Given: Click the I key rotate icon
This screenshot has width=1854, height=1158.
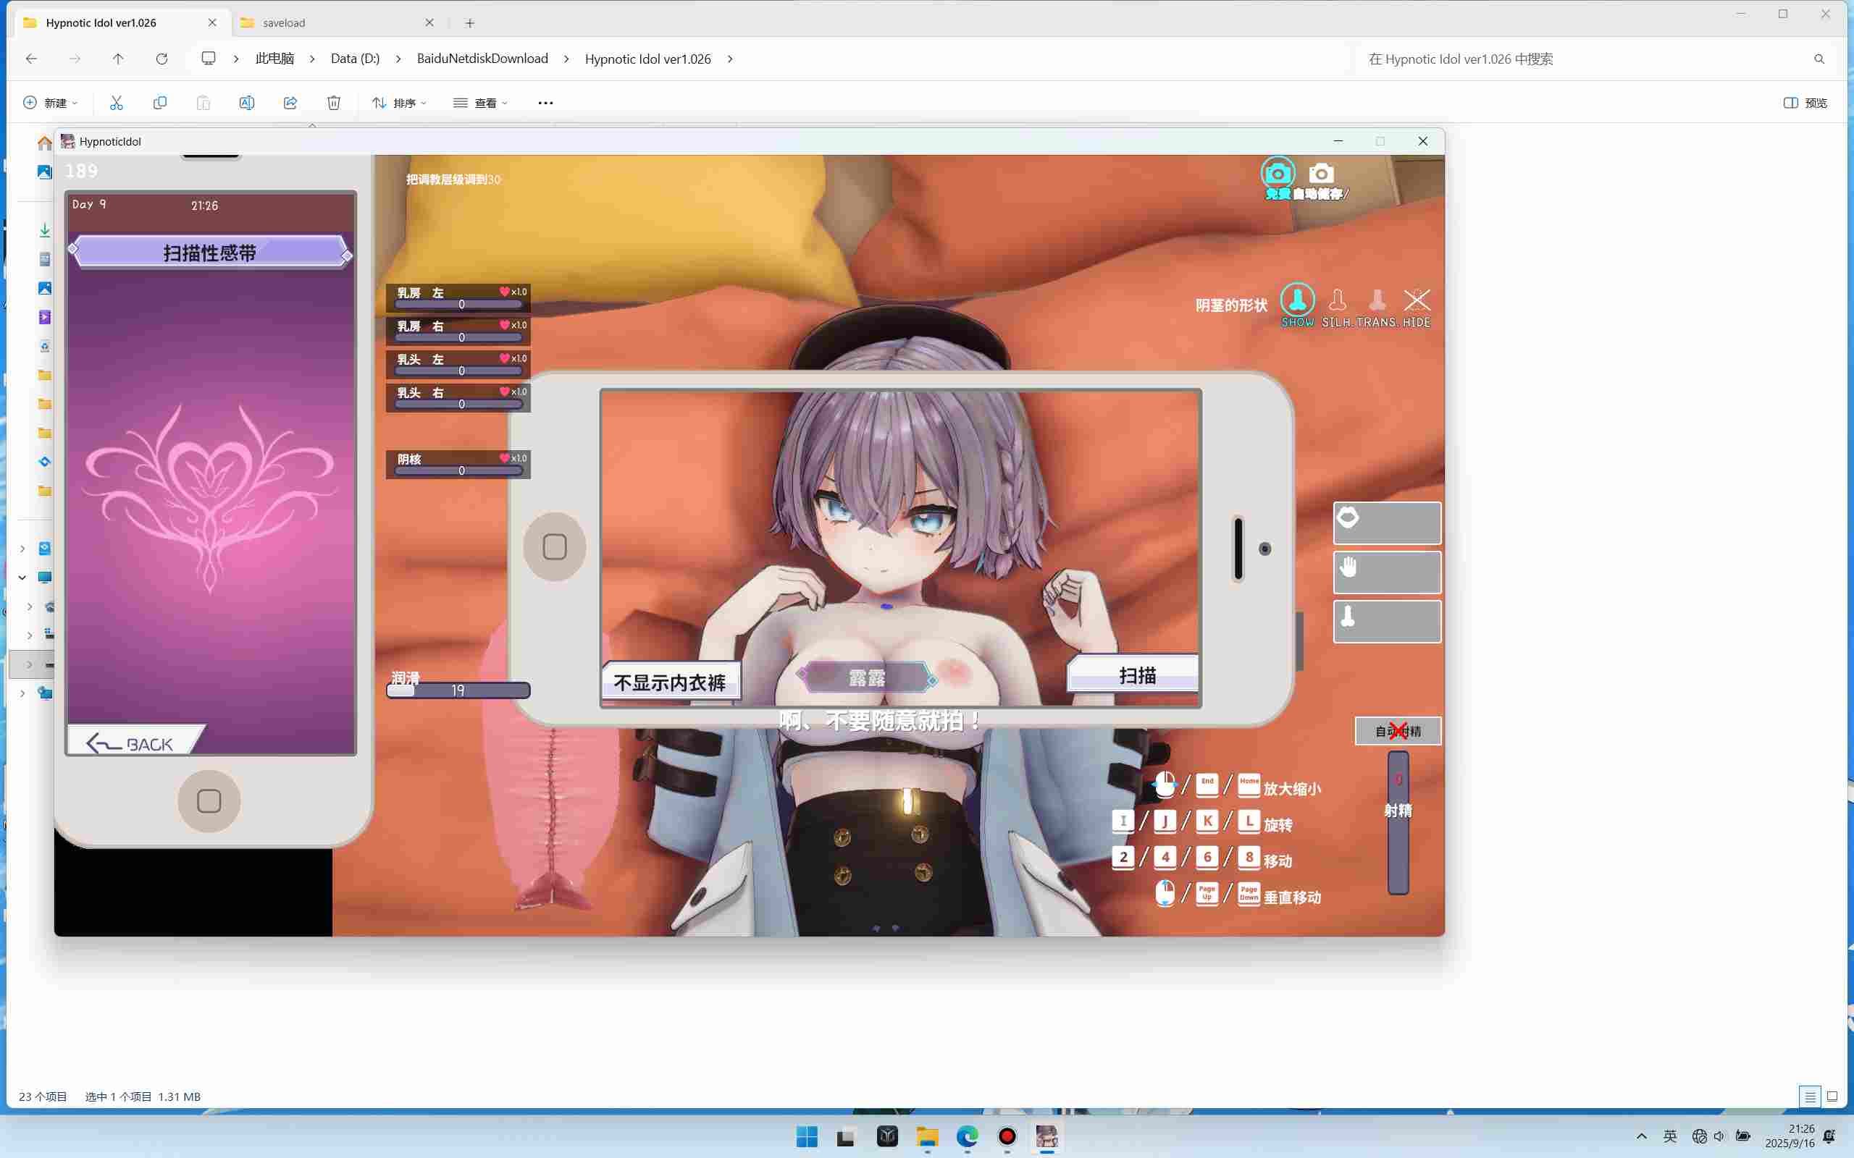Looking at the screenshot, I should [1123, 821].
